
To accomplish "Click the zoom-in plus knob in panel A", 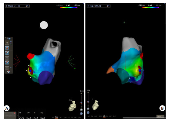I will coord(81,94).
